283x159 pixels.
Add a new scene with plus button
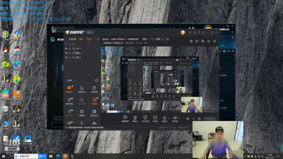[x=98, y=39]
